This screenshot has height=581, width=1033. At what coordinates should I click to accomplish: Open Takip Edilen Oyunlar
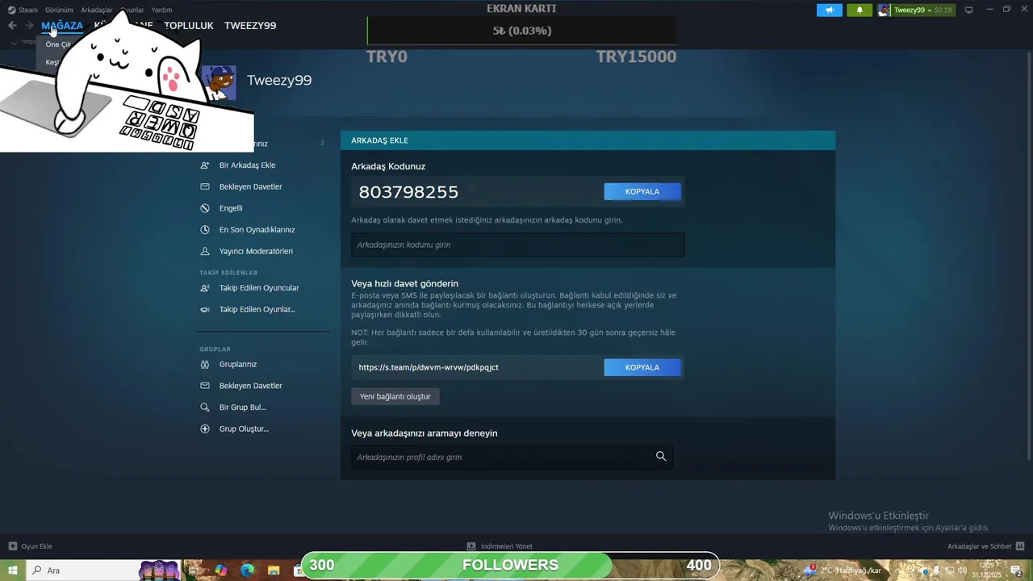click(257, 310)
